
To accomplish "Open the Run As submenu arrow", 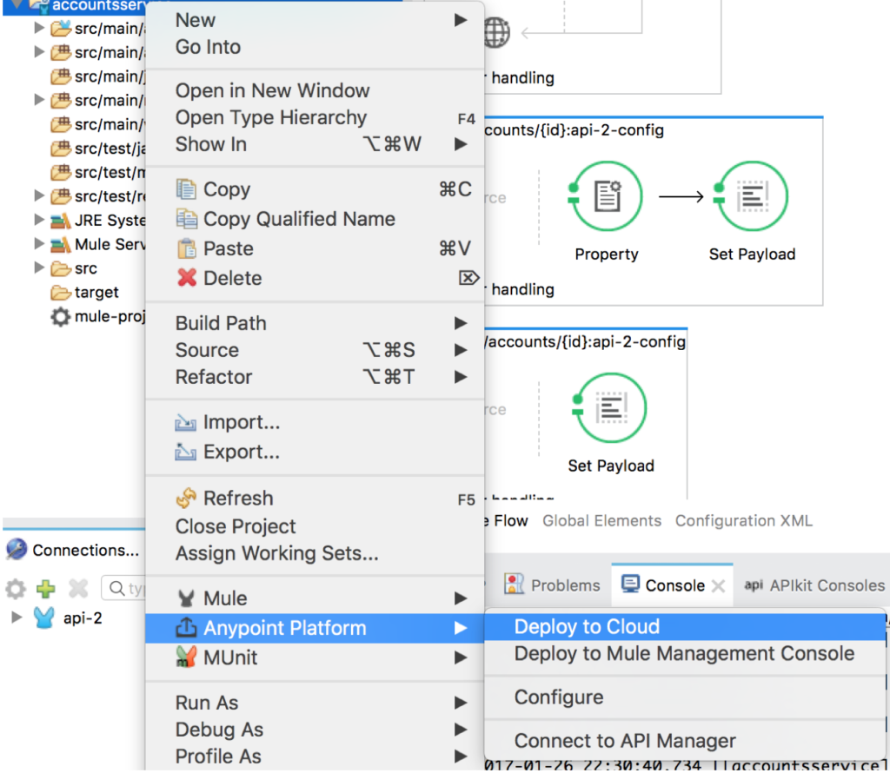I will click(x=461, y=703).
